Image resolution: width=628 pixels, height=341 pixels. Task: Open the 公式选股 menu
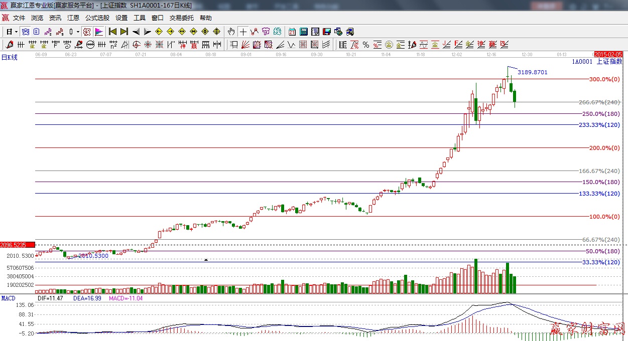[x=97, y=18]
